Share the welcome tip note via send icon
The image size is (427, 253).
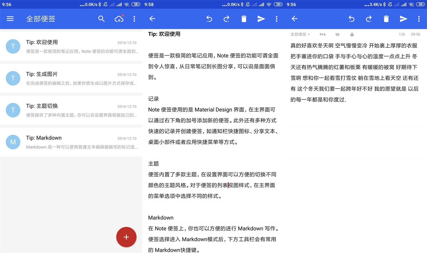coord(261,19)
